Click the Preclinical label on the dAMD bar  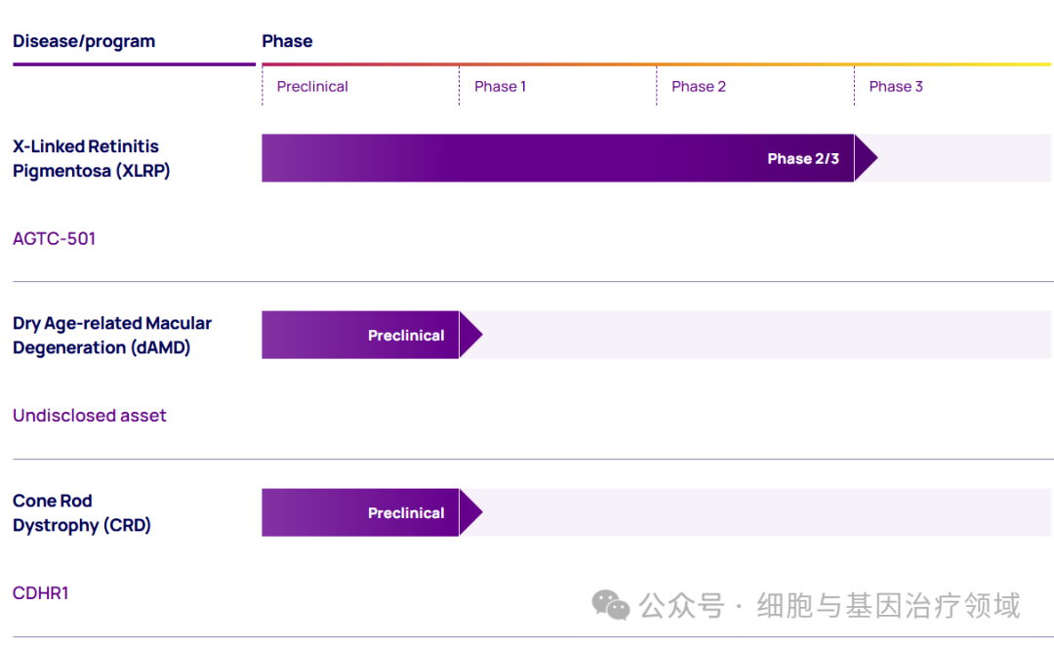[406, 336]
